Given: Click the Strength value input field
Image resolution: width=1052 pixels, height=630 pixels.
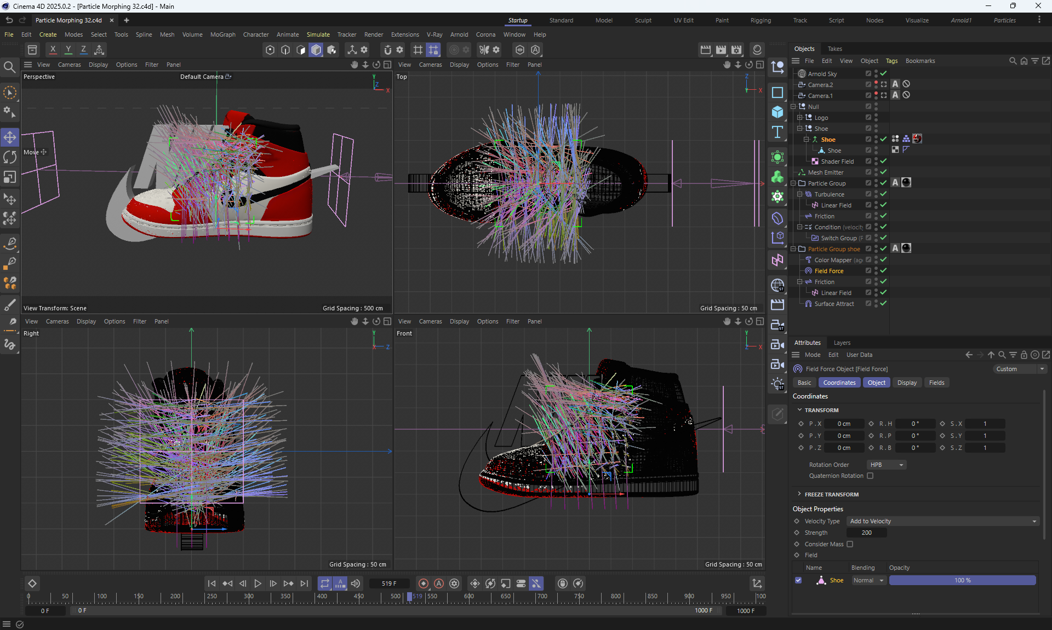Looking at the screenshot, I should pos(866,533).
